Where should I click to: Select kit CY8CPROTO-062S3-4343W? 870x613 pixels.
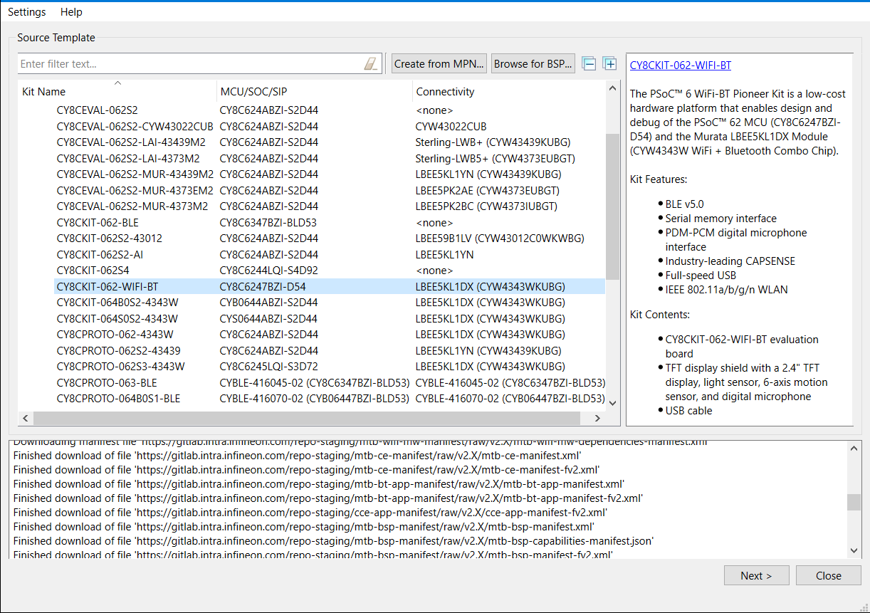point(121,367)
